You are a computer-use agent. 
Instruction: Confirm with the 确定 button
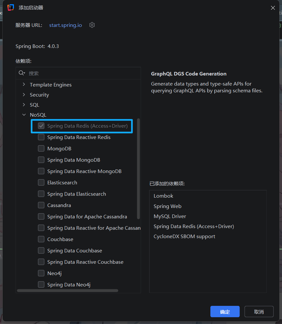tap(225, 312)
